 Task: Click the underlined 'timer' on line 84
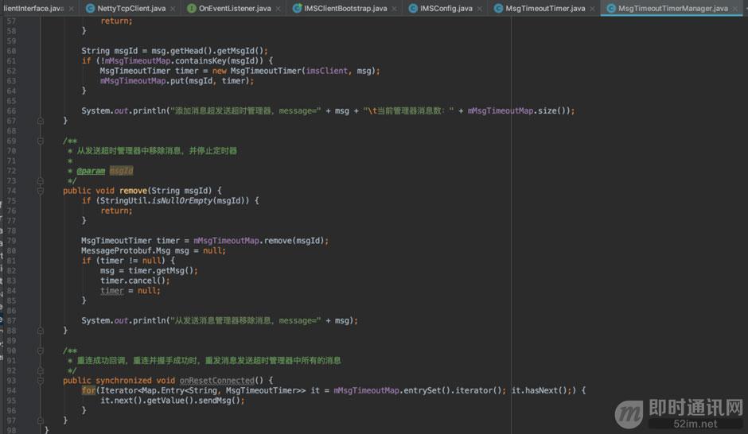click(x=111, y=291)
